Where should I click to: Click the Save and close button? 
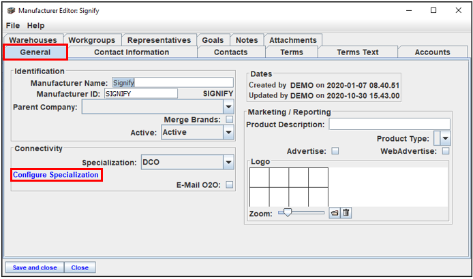point(35,267)
